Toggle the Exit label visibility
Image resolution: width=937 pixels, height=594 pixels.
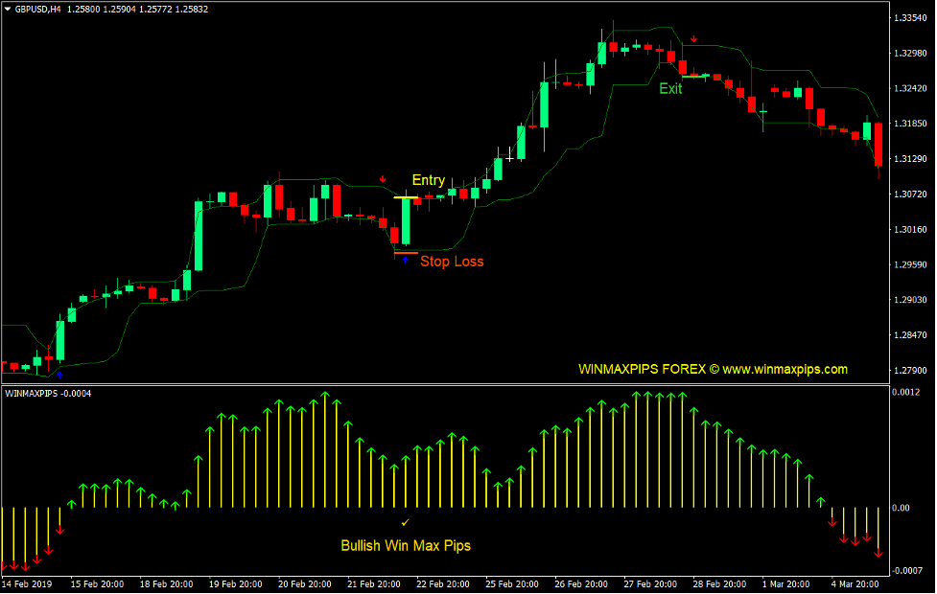click(x=669, y=89)
